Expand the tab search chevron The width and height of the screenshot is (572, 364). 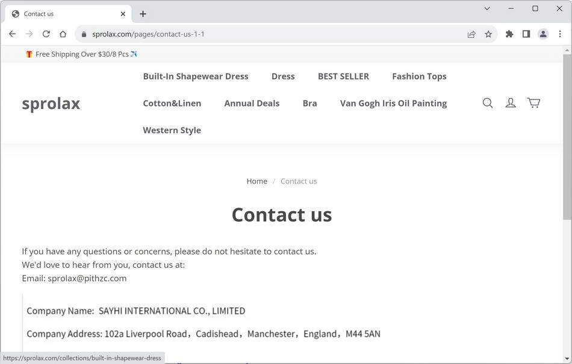point(487,8)
